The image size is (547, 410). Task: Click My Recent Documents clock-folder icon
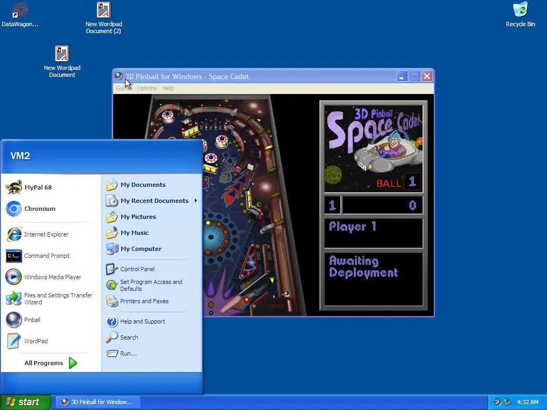[112, 201]
